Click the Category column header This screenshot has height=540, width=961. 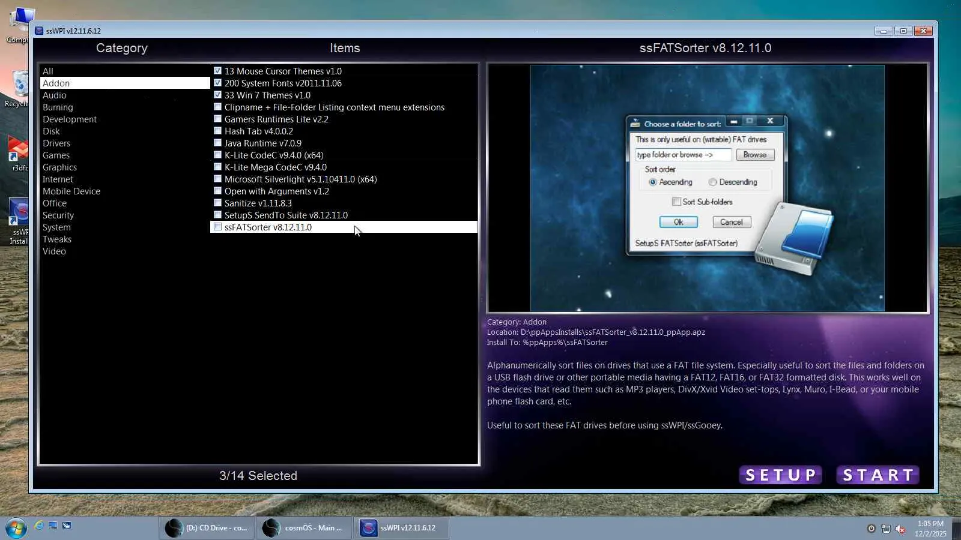pyautogui.click(x=122, y=48)
